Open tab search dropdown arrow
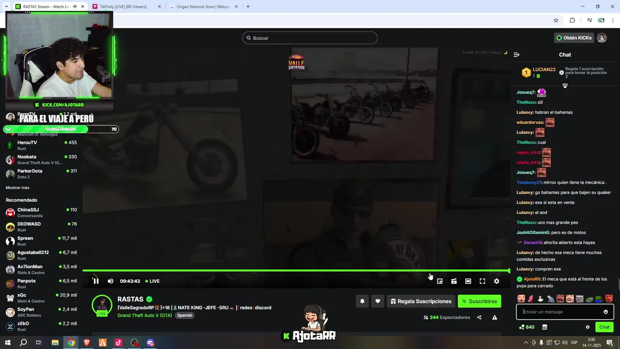The height and width of the screenshot is (349, 620). pos(6,7)
